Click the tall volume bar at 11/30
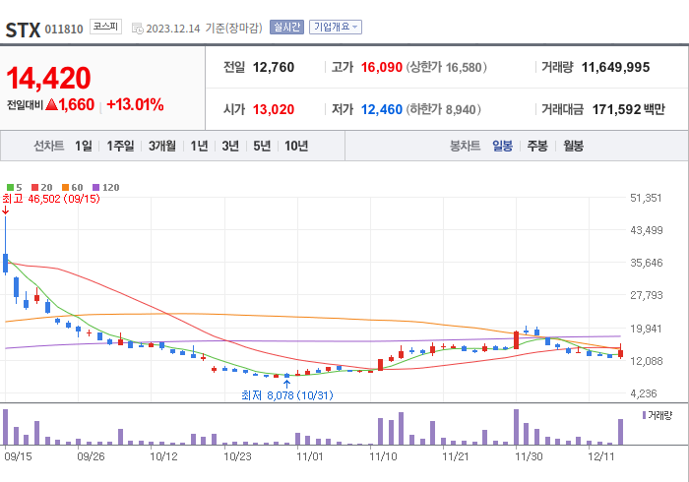689x482 pixels. [x=517, y=427]
